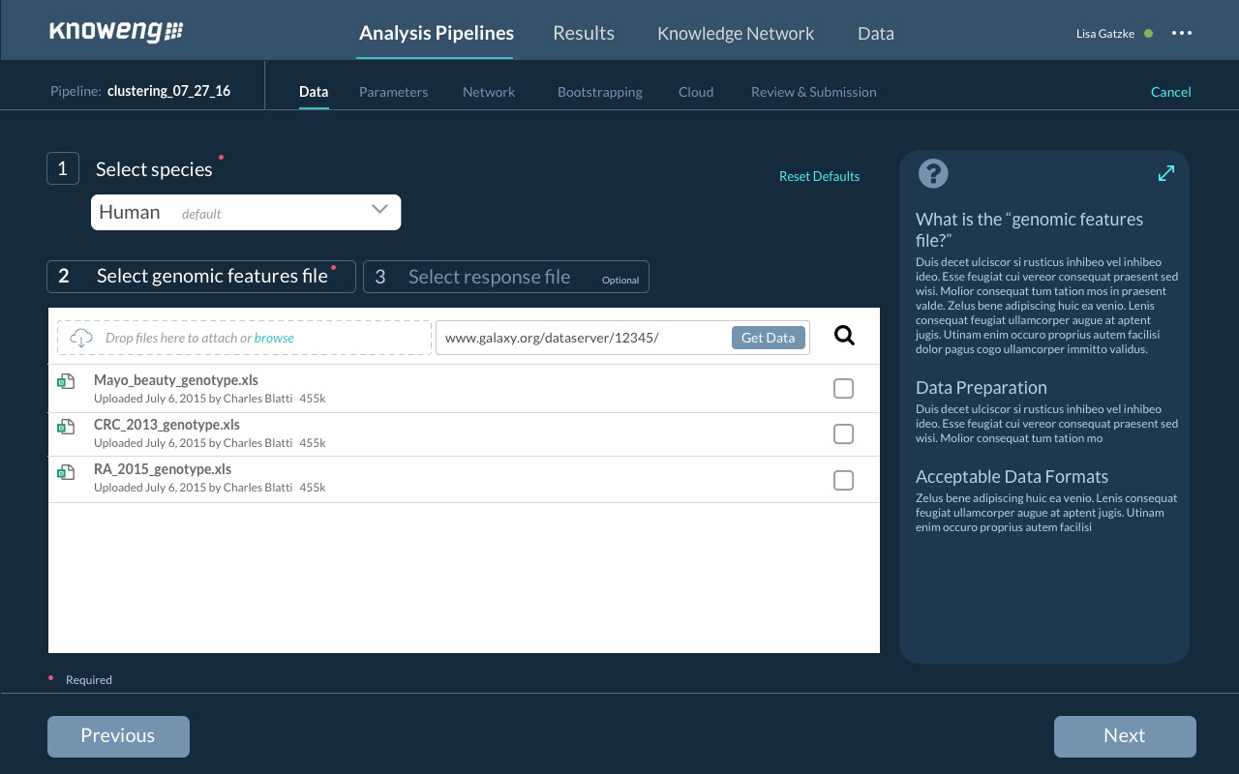Click the RA_2015_genotype.xls file icon
Viewport: 1239px width, 774px height.
click(x=66, y=472)
